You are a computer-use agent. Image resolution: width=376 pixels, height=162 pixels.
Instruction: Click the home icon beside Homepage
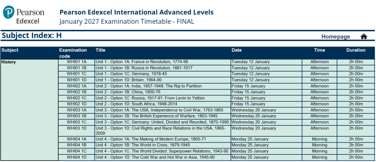(x=364, y=36)
